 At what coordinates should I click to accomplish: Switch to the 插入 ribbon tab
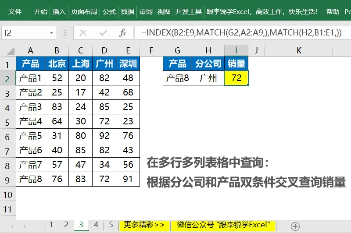(x=59, y=11)
